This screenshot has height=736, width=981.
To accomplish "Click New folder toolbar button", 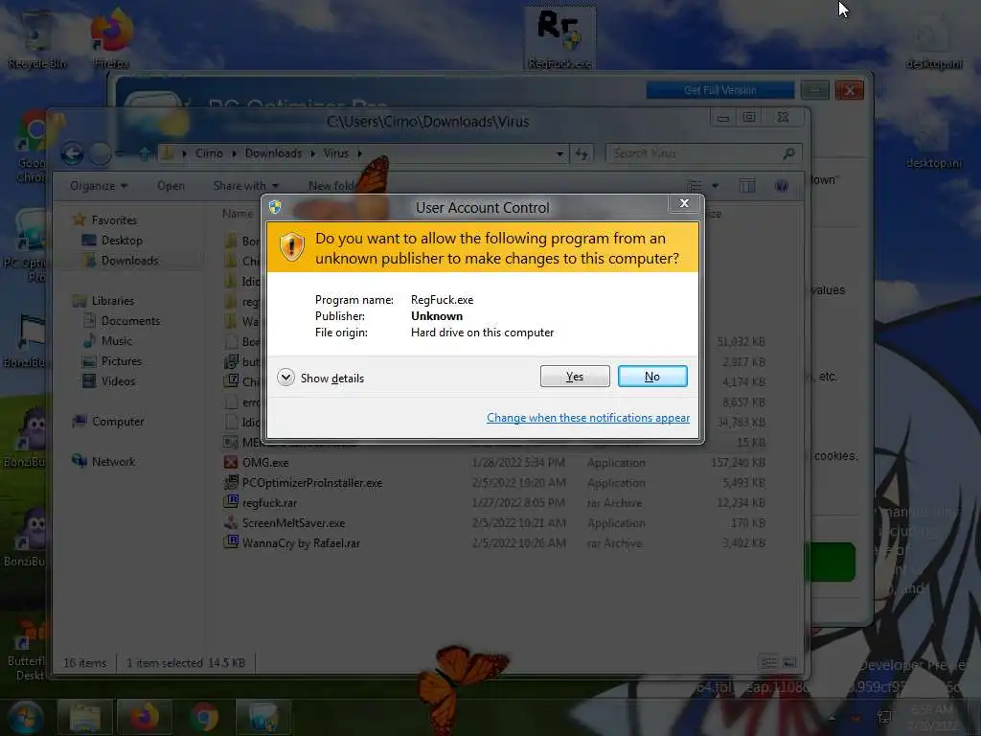I will pyautogui.click(x=331, y=186).
